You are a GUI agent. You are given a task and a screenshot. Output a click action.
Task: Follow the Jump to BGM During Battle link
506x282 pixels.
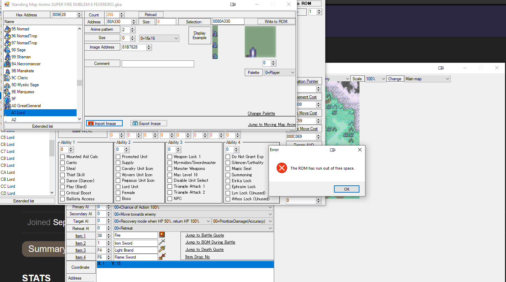coord(210,242)
